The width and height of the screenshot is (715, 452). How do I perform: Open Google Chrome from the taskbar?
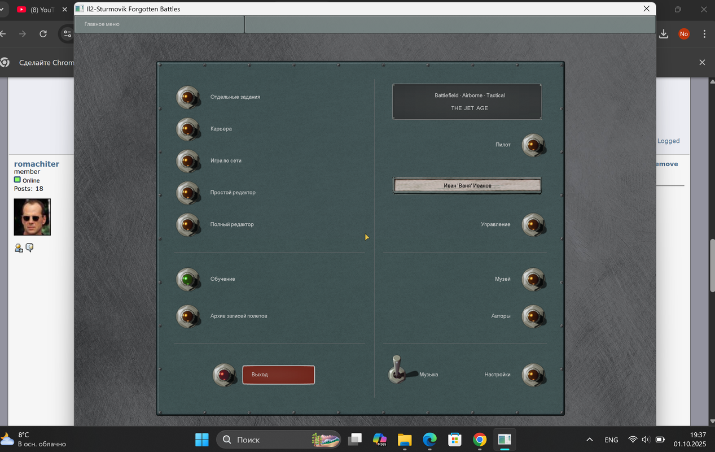coord(480,439)
